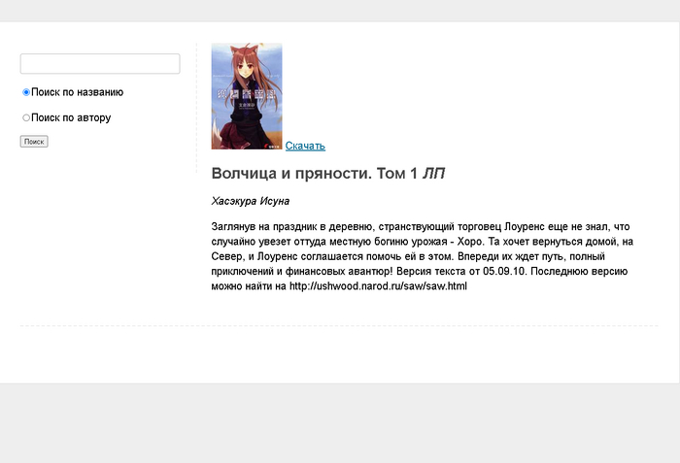This screenshot has height=463, width=680.
Task: Select the "Поиск по автору" radio button
Action: pos(26,117)
